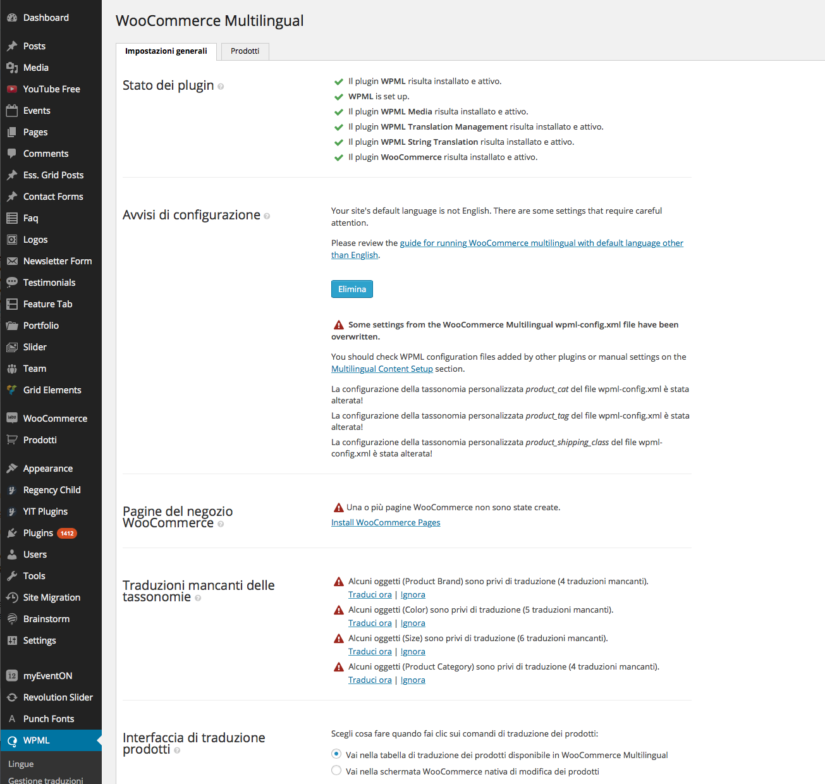Click the Posts pin icon
This screenshot has height=784, width=825.
pos(12,46)
